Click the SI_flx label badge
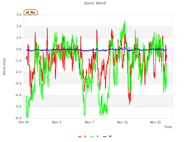This screenshot has height=142, width=190. (x=31, y=12)
